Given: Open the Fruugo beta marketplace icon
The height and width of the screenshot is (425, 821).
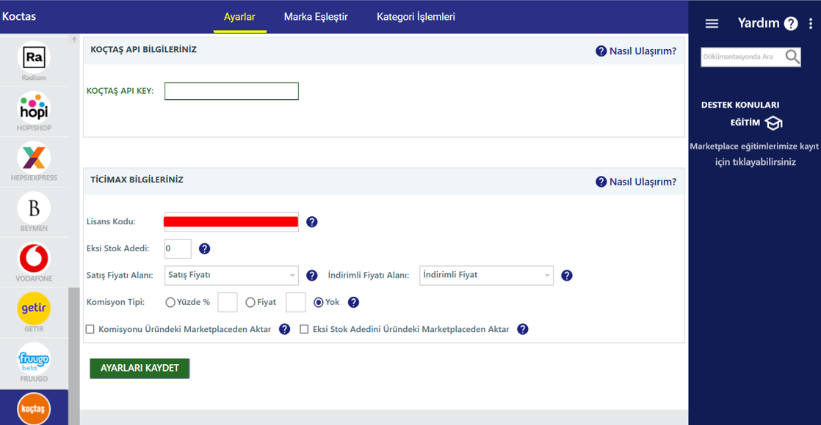Looking at the screenshot, I should click(34, 358).
